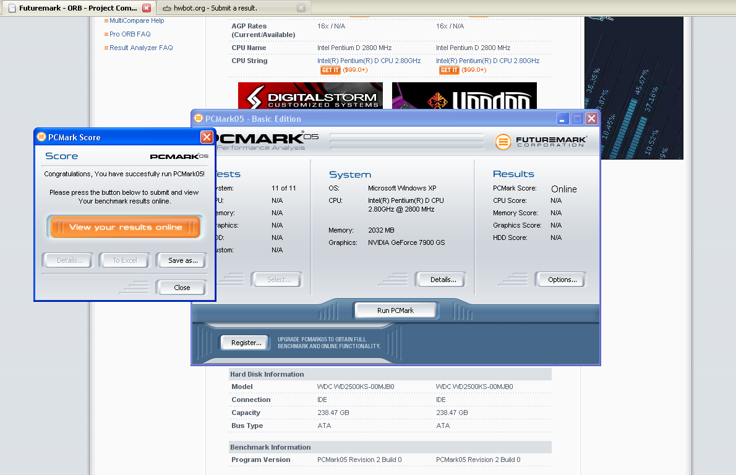Screen dimensions: 736x475
Task: Click the left GET IT price badge
Action: (330, 70)
